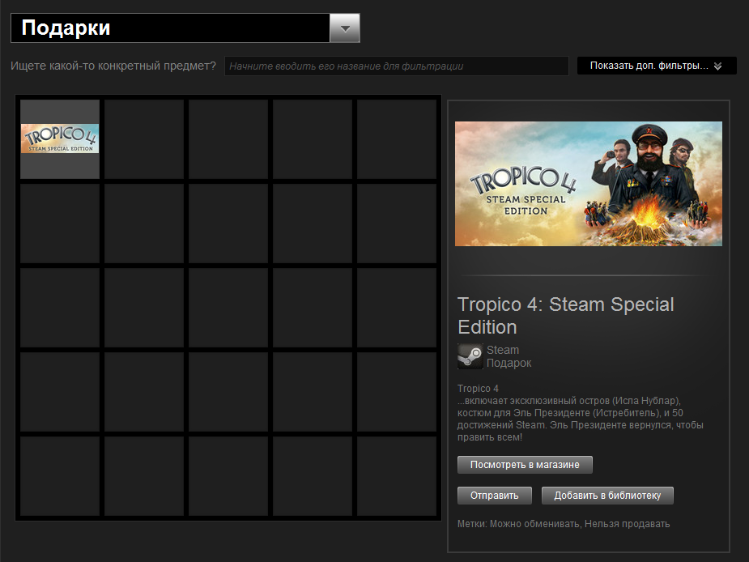This screenshot has width=749, height=562.
Task: Select empty slot directly below Tropico 4 item
Action: point(60,224)
